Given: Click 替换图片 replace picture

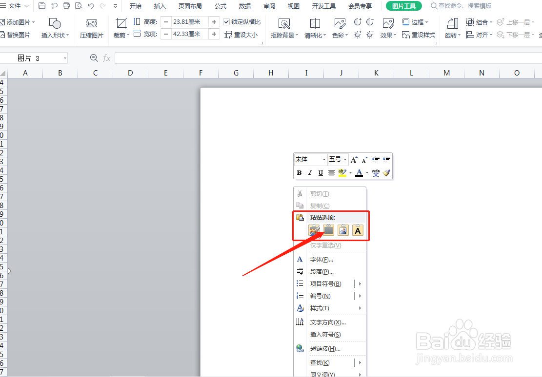Looking at the screenshot, I should click(x=15, y=35).
